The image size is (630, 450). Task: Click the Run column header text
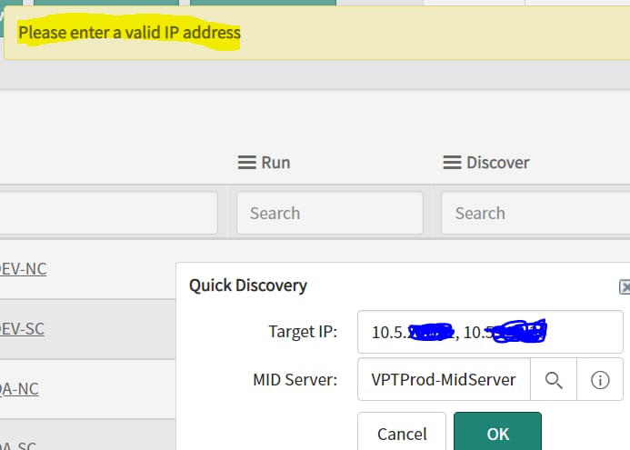275,163
